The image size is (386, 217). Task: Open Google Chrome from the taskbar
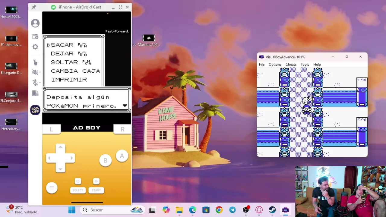(x=219, y=210)
